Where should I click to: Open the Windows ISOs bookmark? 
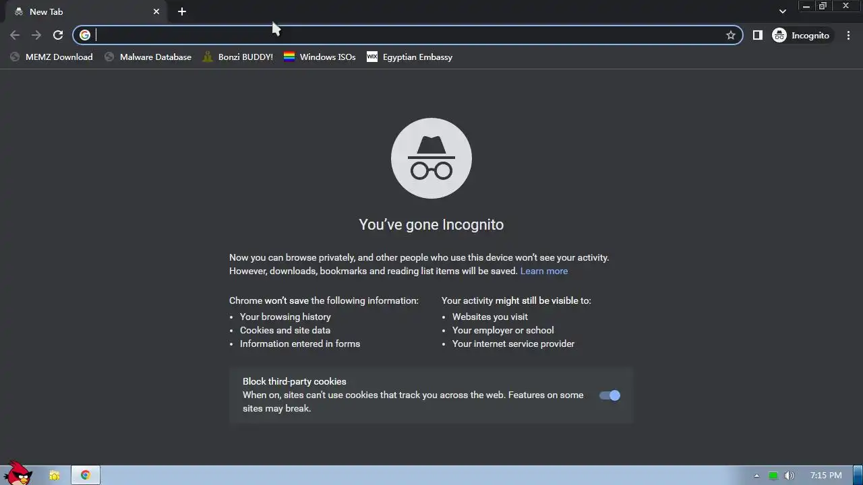[x=320, y=57]
